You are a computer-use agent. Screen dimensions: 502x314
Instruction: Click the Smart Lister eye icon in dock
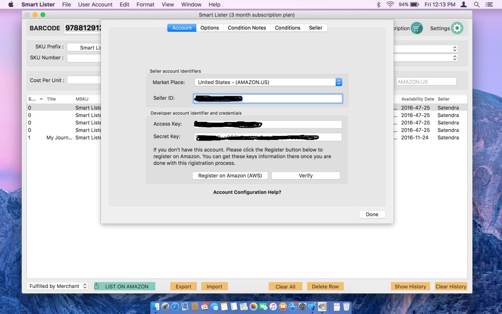(322, 307)
